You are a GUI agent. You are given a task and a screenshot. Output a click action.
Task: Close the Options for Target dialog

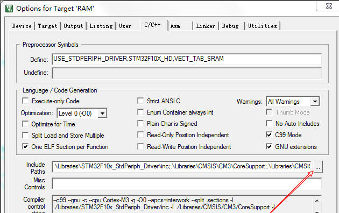329,6
